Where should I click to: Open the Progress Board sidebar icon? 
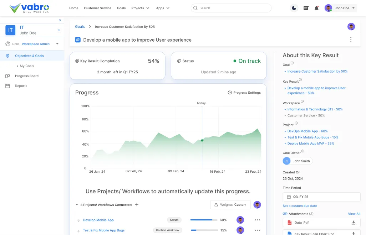(x=8, y=75)
